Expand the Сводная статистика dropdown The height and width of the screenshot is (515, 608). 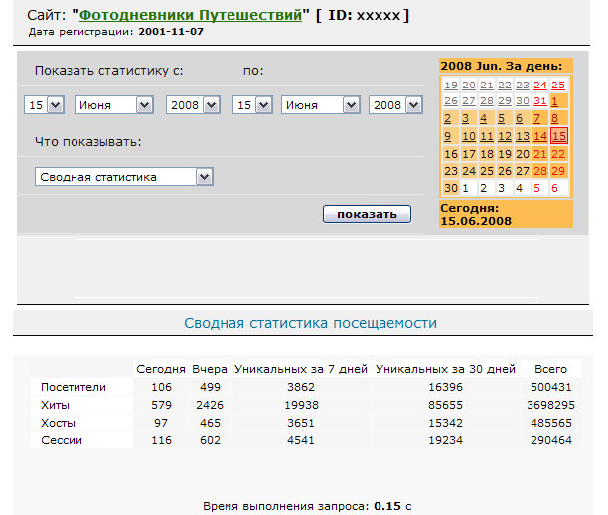click(x=124, y=177)
